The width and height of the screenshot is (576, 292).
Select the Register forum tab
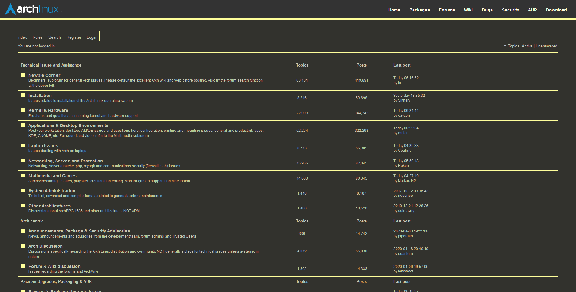pyautogui.click(x=74, y=37)
